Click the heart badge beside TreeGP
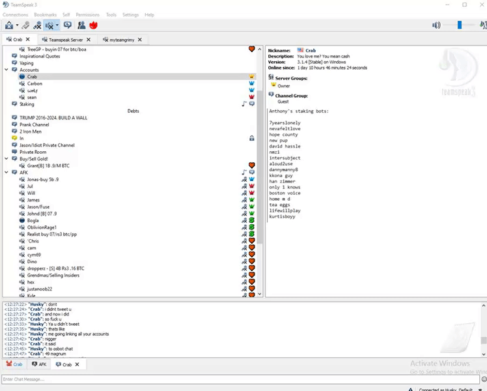 click(251, 49)
